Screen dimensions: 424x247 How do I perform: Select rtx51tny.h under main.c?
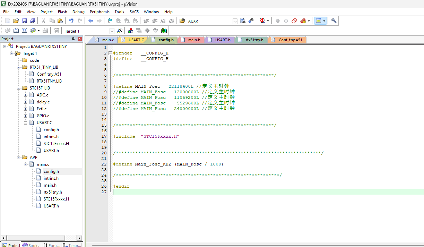53,192
